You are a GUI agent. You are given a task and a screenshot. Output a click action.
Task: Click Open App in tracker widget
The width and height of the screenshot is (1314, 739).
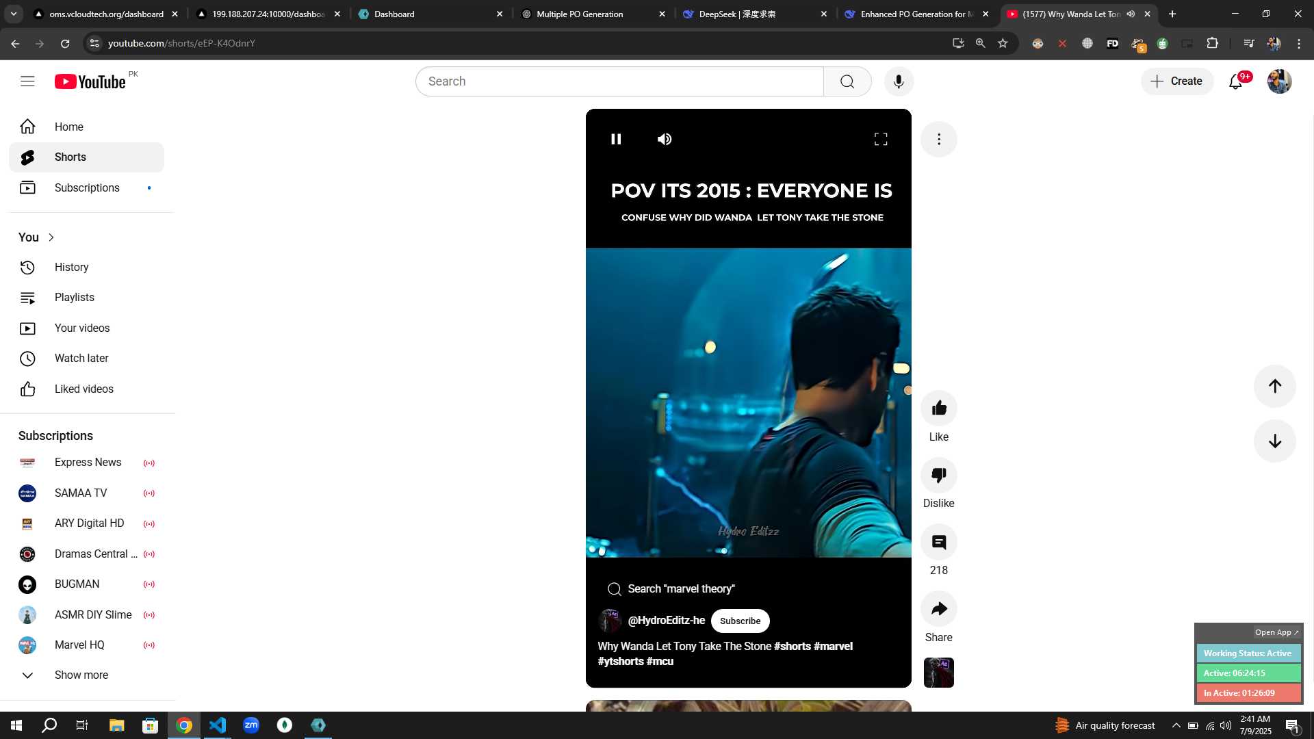pos(1276,632)
